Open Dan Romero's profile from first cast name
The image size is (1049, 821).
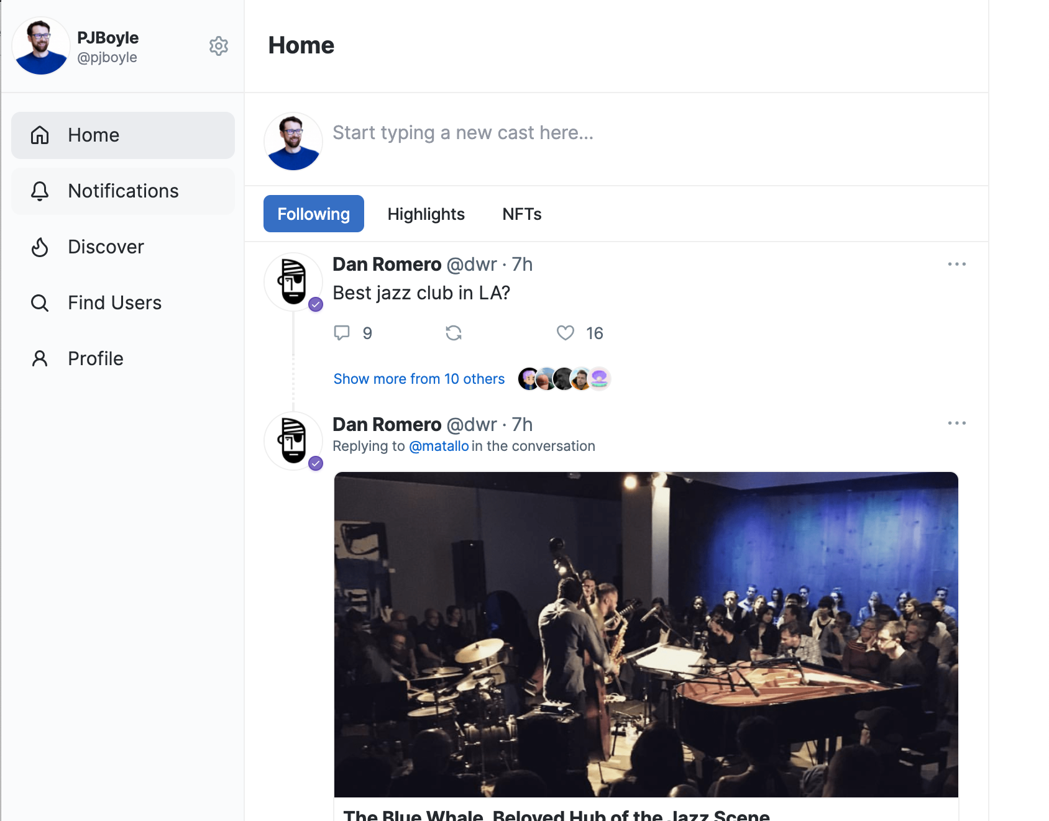coord(387,265)
